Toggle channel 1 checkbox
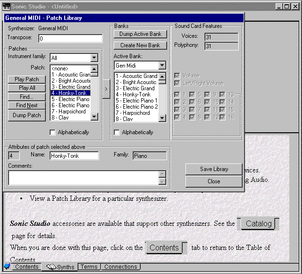 coord(177,94)
